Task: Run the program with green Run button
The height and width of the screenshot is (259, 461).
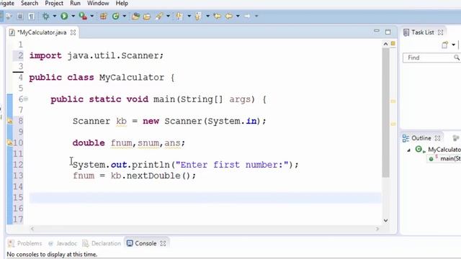Action: pyautogui.click(x=64, y=16)
